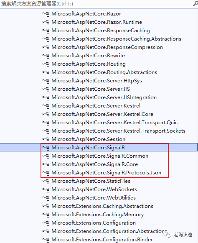Select Microsoft.AspNetCore.Razor.Runtime reference
Viewport: 198px width, 243px height.
(x=96, y=22)
